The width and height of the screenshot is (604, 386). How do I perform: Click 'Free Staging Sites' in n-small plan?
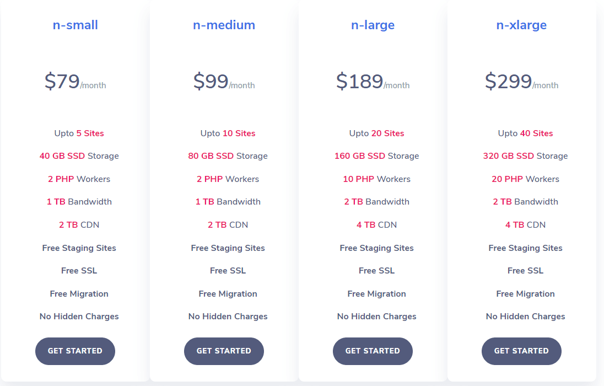[x=79, y=248]
